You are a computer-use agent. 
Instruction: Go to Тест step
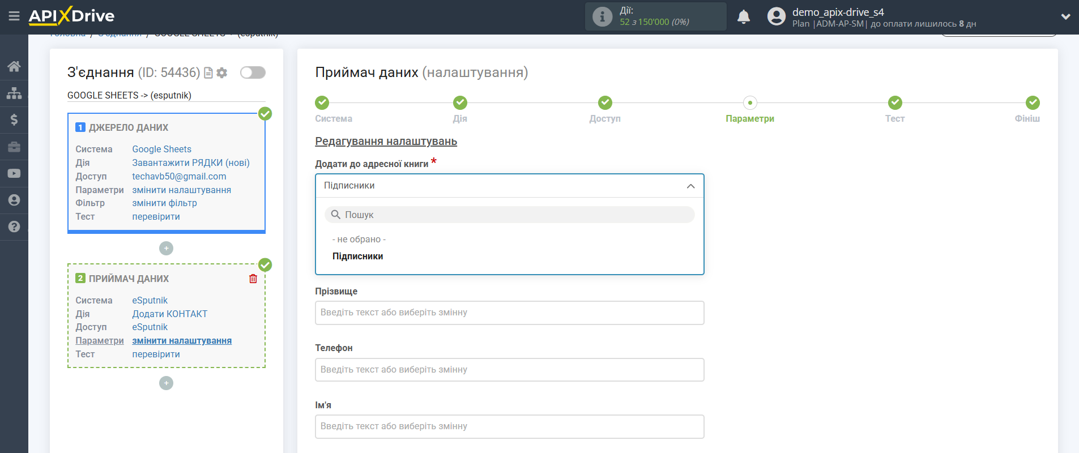895,102
